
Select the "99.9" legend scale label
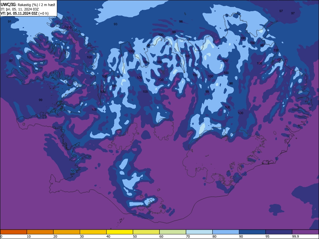295,236
